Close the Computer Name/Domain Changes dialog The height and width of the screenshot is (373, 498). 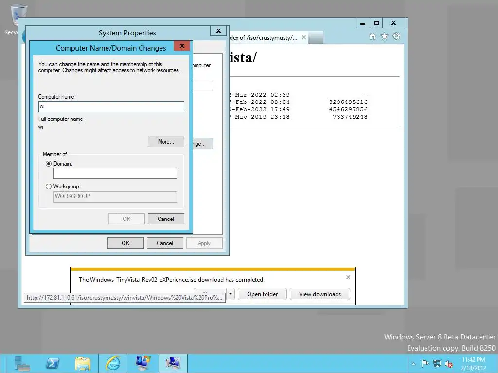point(182,46)
